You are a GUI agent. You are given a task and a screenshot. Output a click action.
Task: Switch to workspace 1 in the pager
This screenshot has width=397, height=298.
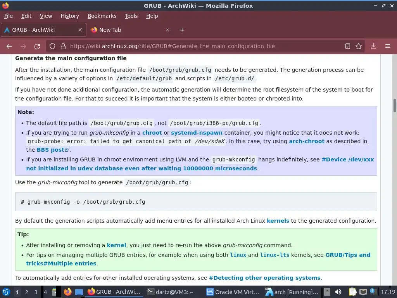pyautogui.click(x=17, y=292)
